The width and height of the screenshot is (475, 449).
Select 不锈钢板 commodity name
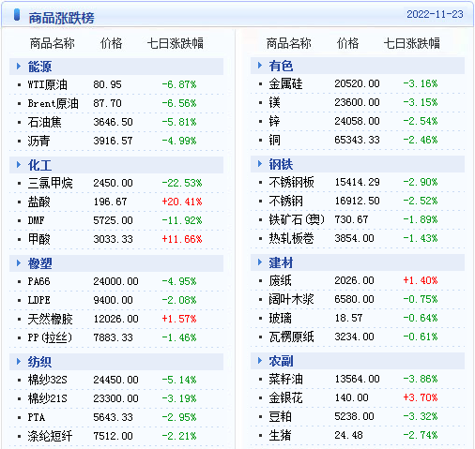point(291,182)
